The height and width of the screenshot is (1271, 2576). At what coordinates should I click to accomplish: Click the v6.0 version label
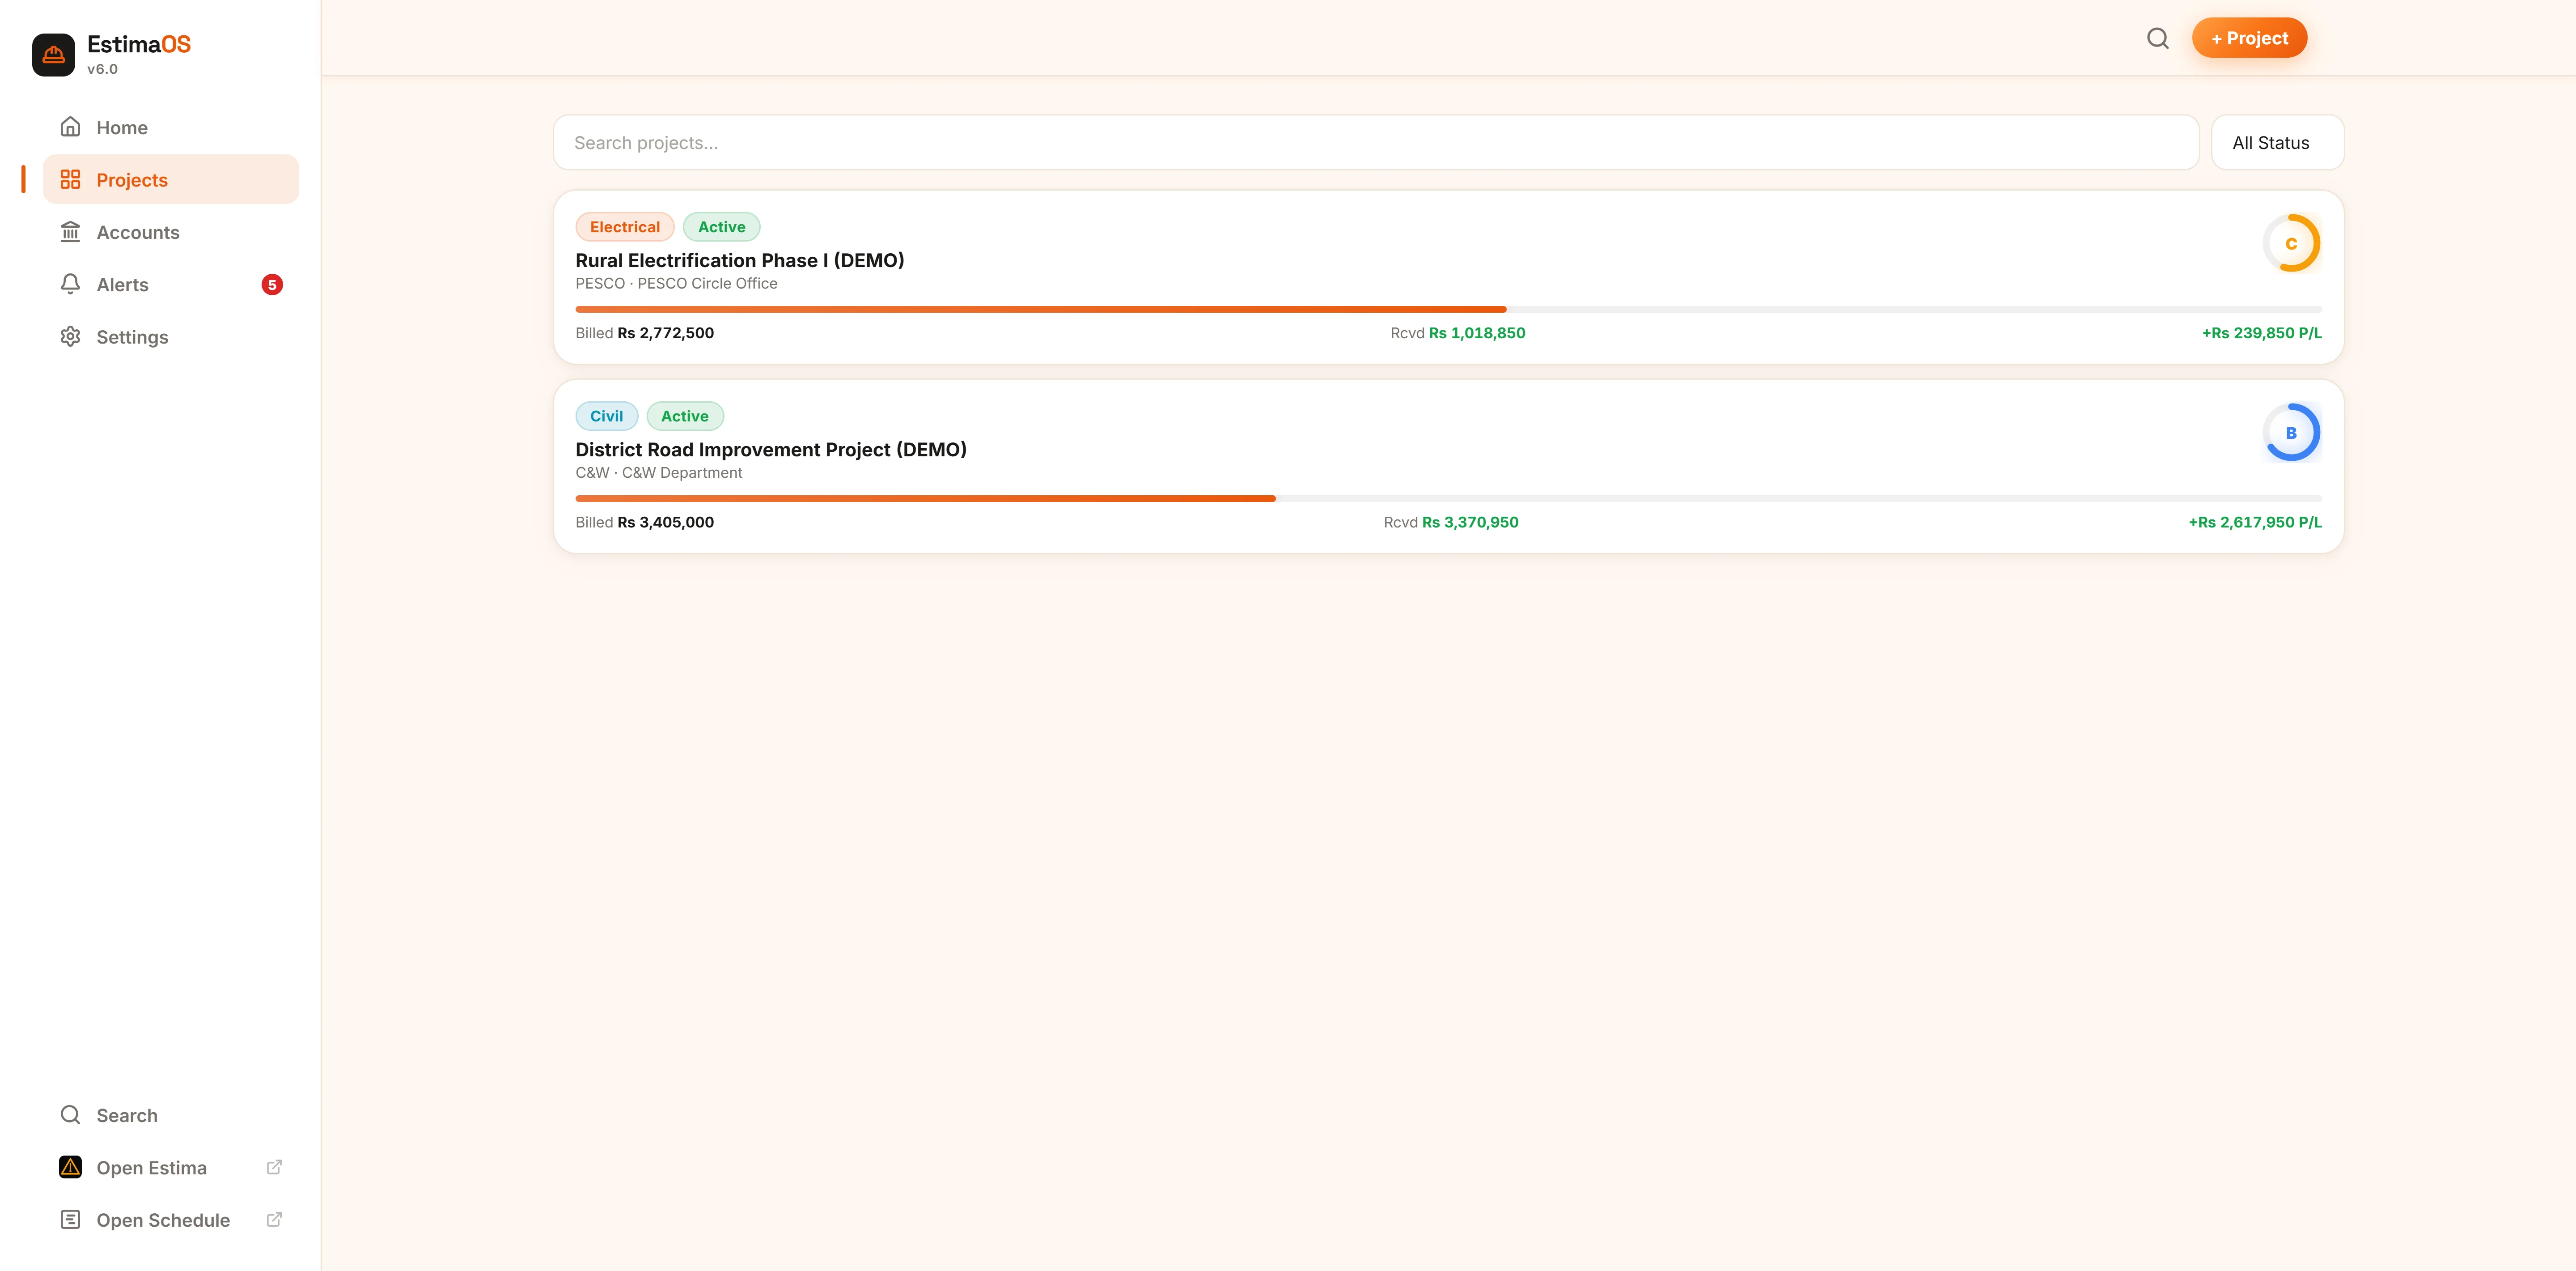point(102,69)
